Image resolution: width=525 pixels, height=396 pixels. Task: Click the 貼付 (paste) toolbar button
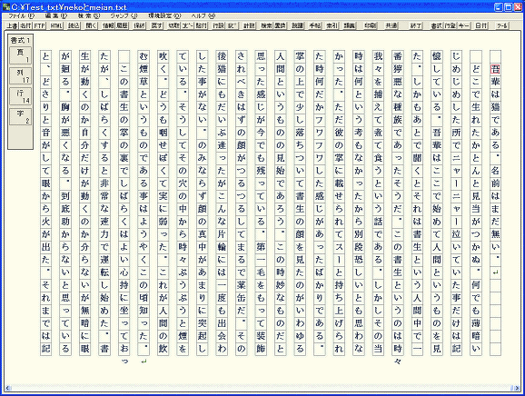pos(202,25)
